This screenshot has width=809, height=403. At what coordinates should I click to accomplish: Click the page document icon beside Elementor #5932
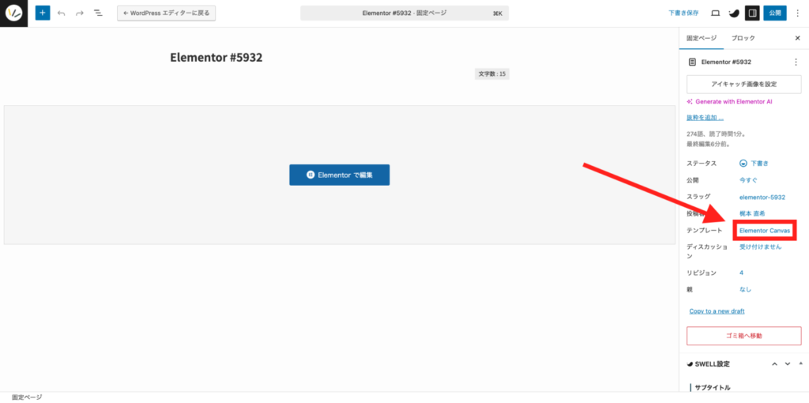tap(692, 62)
